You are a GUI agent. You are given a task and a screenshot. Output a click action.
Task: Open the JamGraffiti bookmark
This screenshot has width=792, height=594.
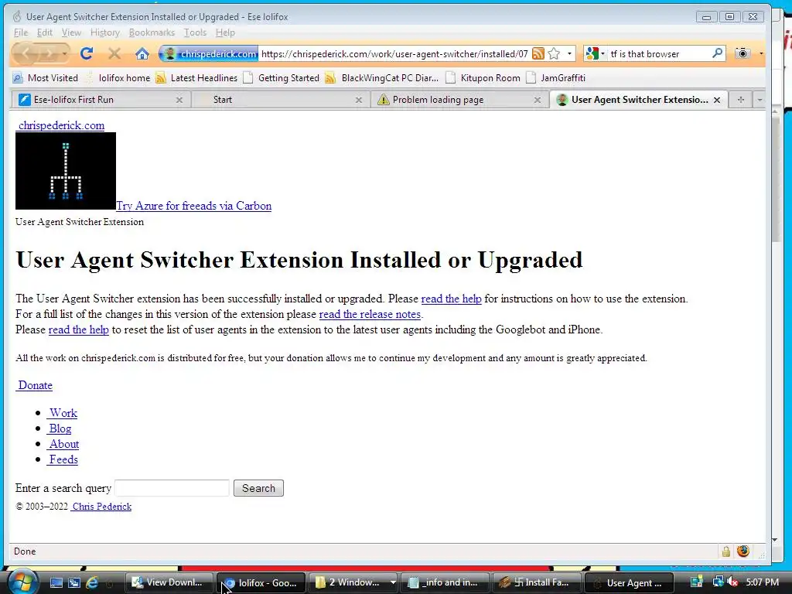556,78
